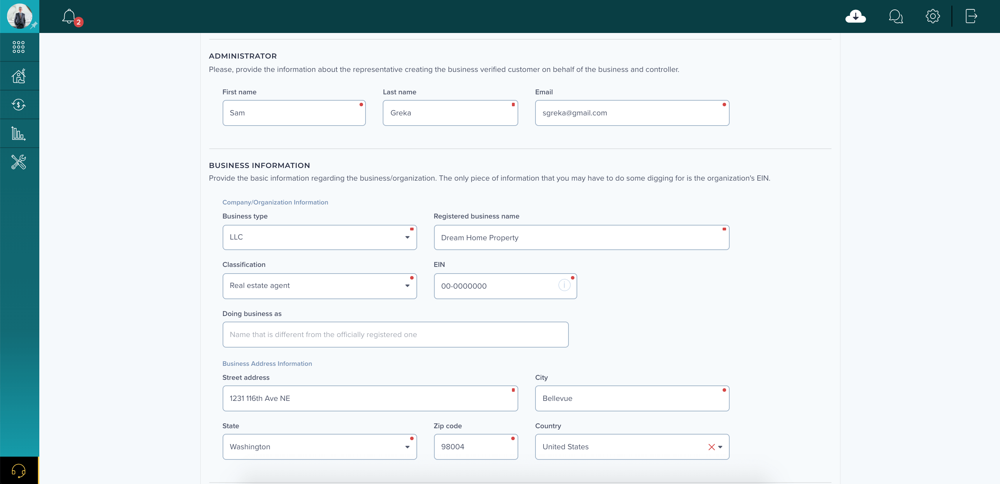This screenshot has height=484, width=1000.
Task: Edit the City field
Action: (632, 398)
